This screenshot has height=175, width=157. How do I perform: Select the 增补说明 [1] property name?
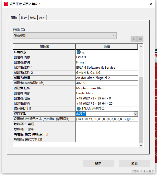tap(44, 109)
